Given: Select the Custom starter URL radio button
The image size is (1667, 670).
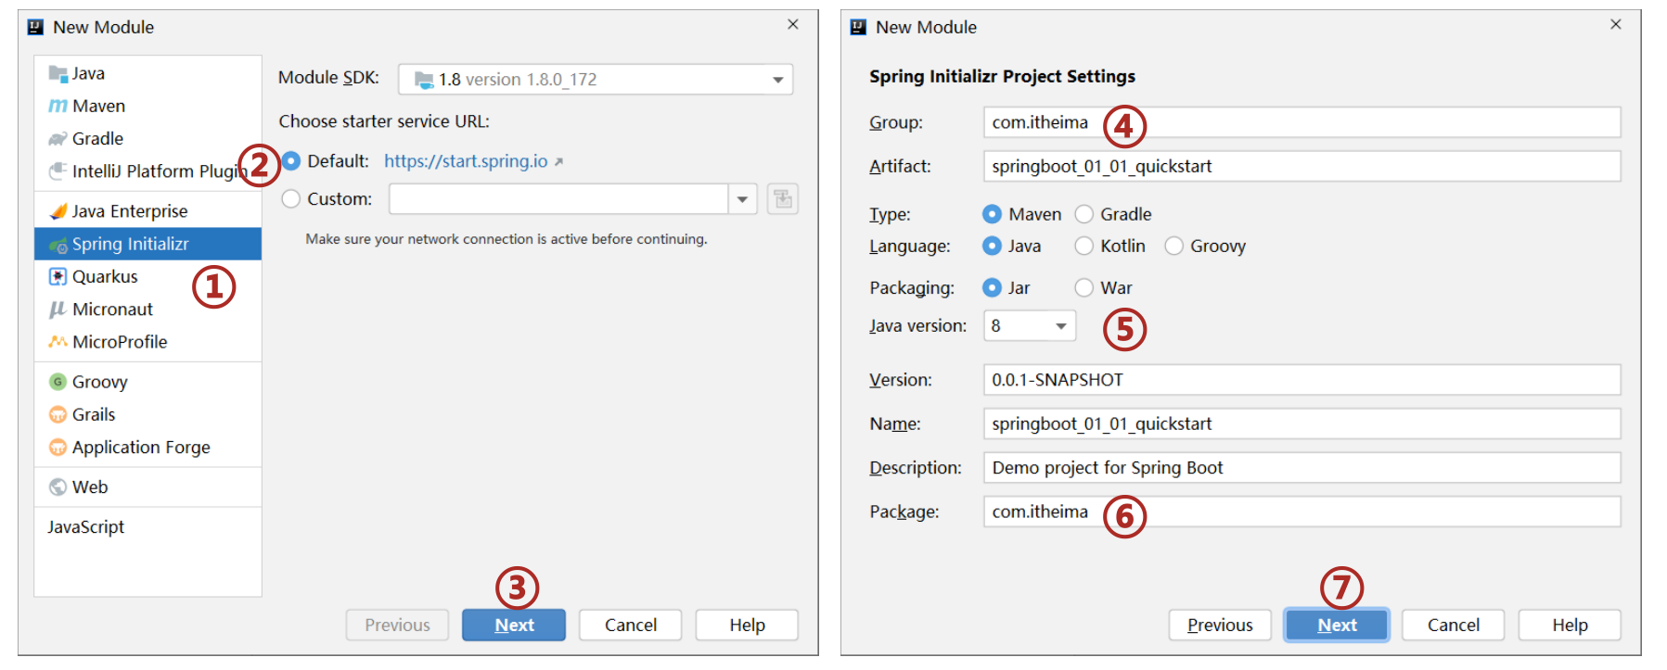Looking at the screenshot, I should click(x=291, y=199).
